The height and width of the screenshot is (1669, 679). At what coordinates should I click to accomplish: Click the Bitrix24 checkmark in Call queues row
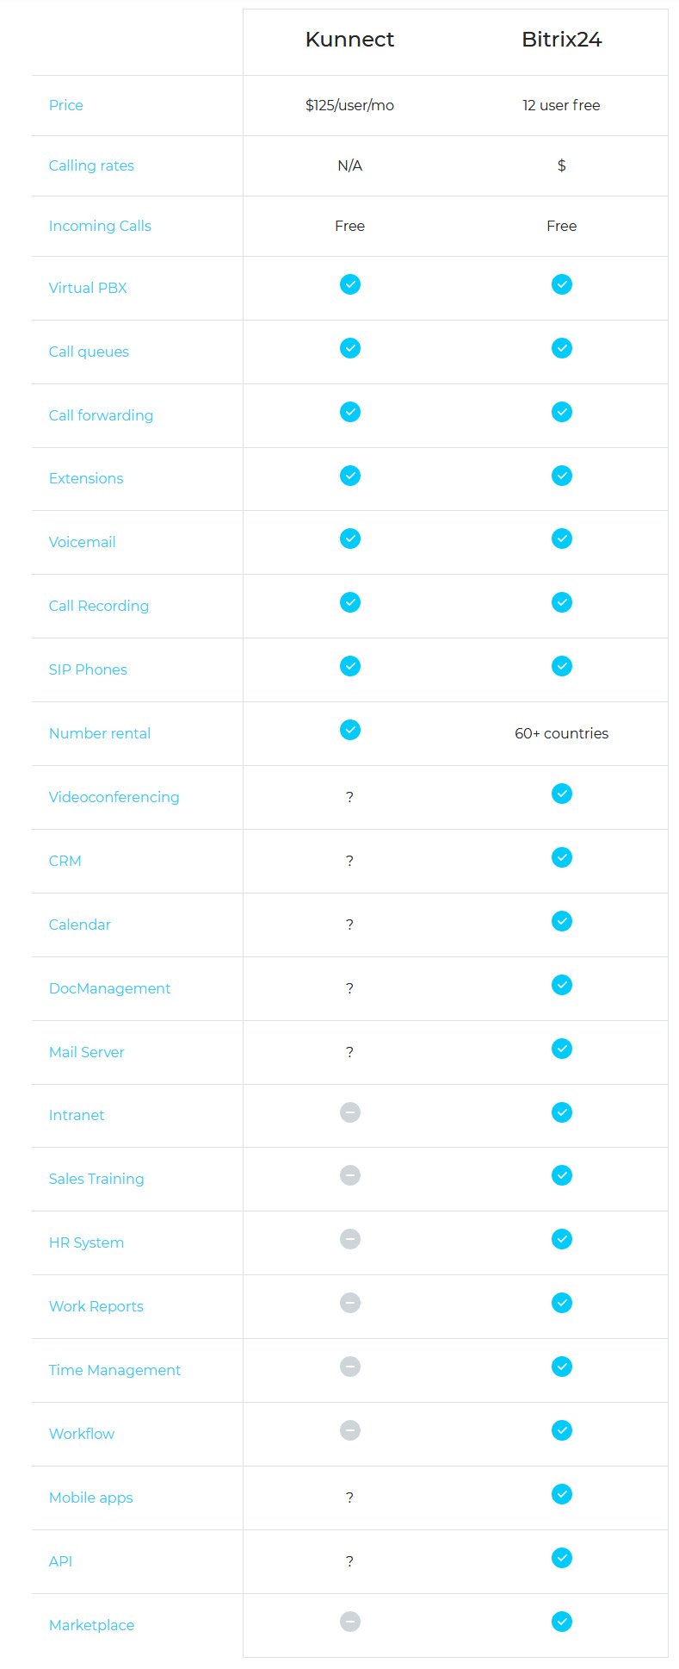click(x=561, y=348)
